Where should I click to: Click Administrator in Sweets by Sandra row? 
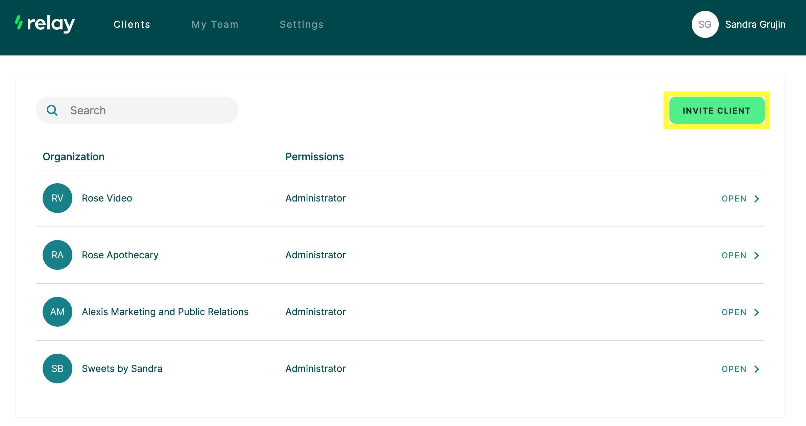tap(315, 369)
